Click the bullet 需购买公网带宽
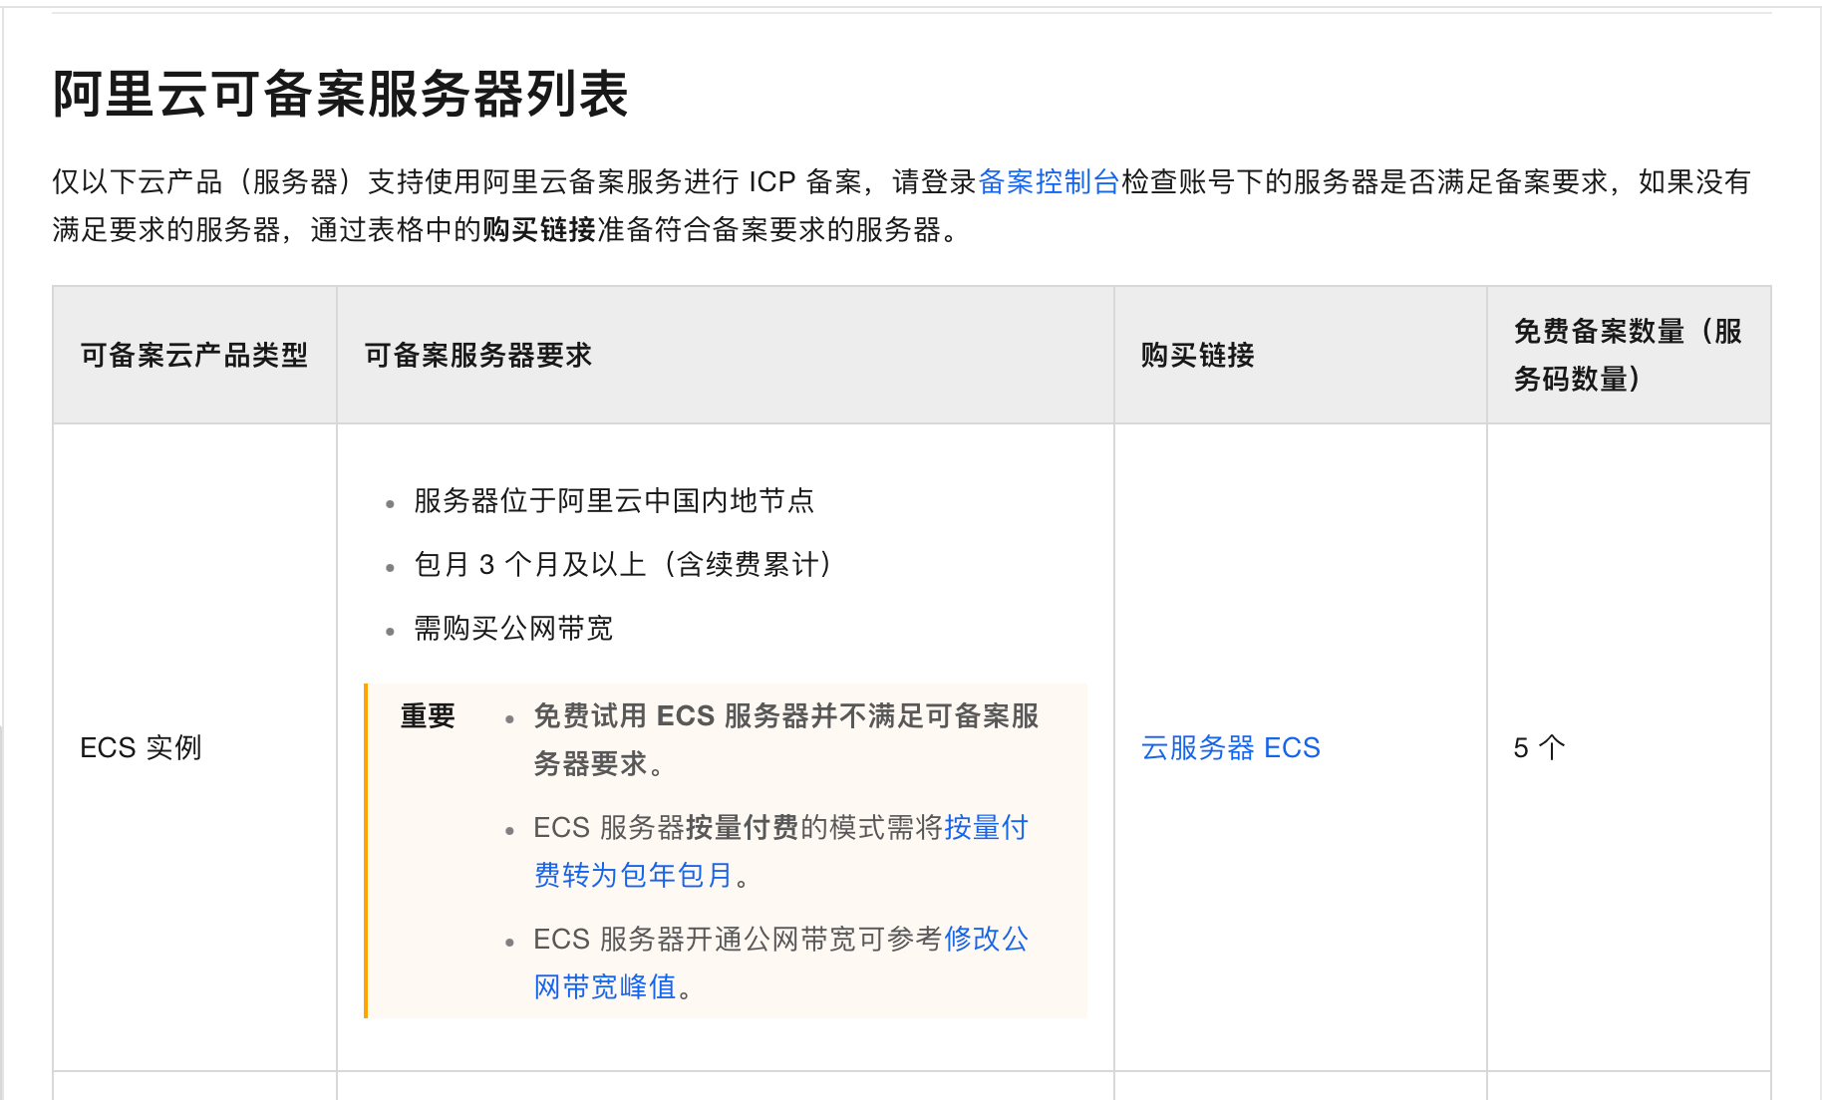Screen dimensions: 1822x1100 (513, 628)
